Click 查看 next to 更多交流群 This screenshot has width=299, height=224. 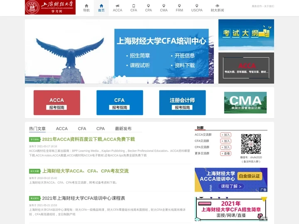[x=225, y=153]
